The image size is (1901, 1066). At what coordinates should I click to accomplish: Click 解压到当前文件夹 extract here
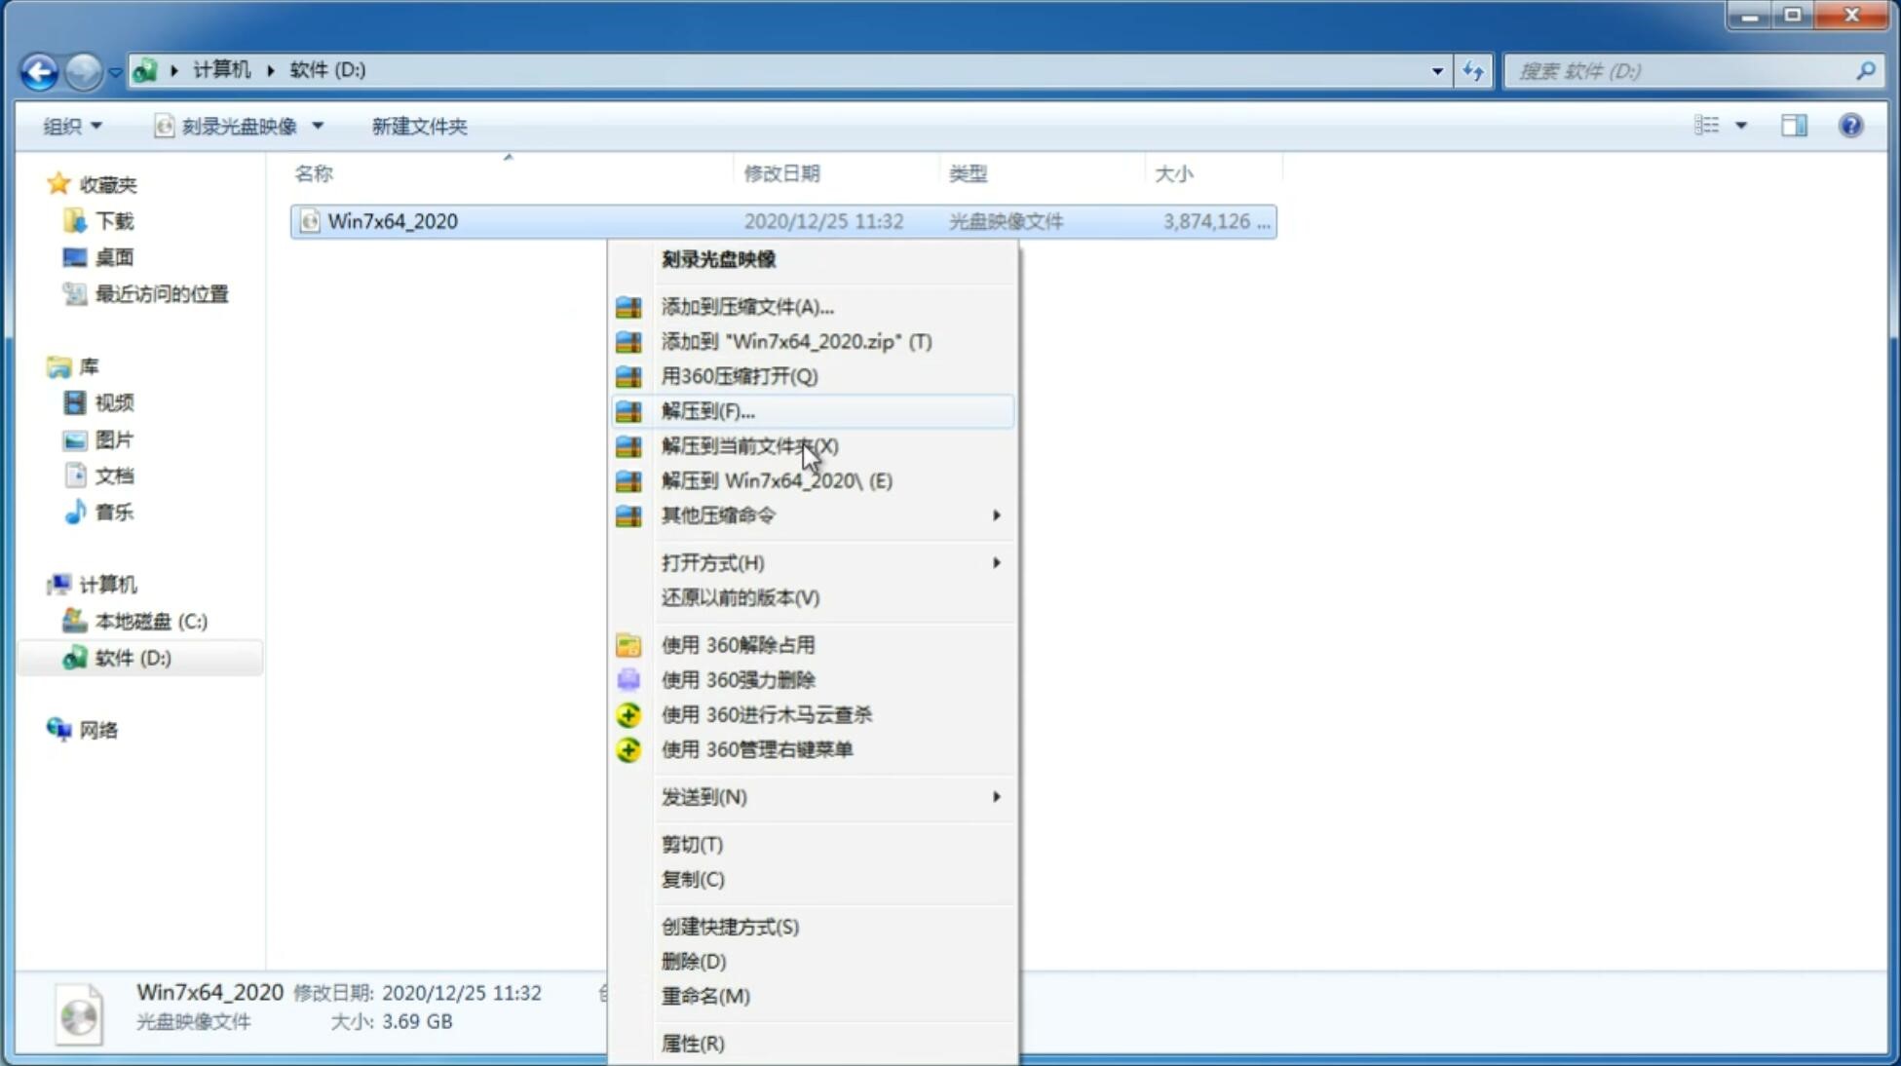750,445
